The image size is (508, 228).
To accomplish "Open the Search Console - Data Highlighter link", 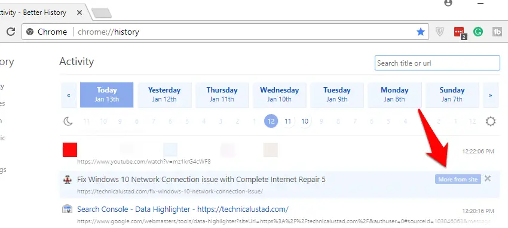I will click(183, 209).
